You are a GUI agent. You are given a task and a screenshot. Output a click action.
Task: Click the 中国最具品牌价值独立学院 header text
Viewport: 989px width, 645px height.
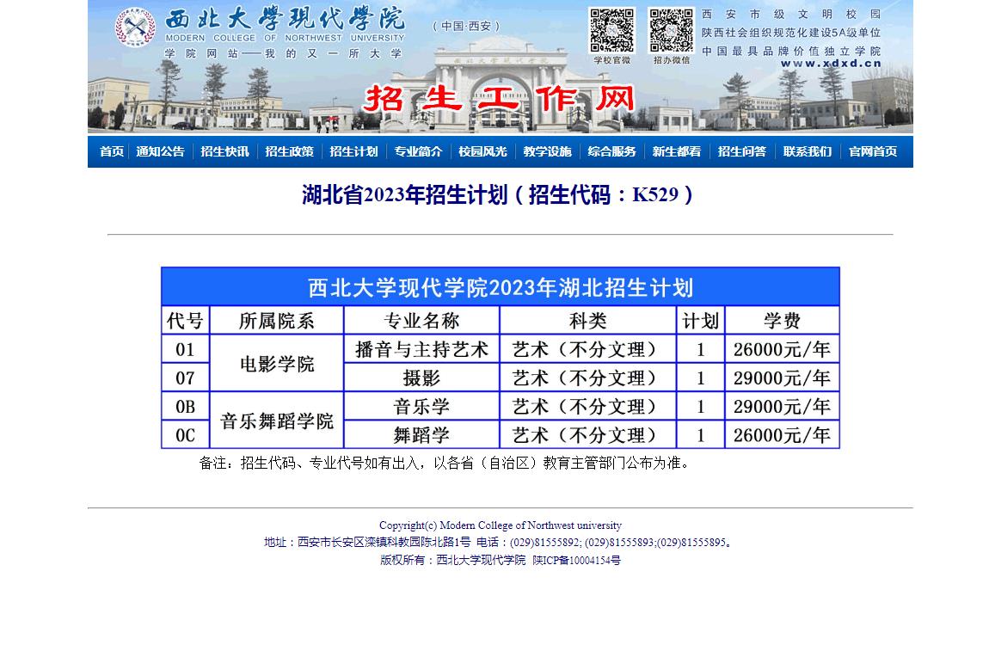click(791, 51)
